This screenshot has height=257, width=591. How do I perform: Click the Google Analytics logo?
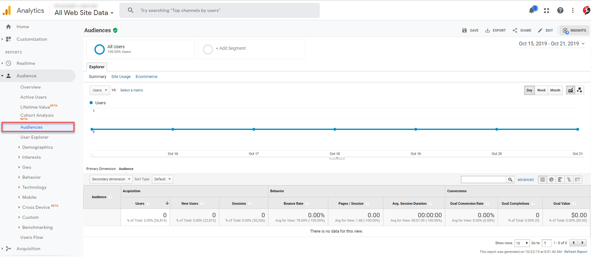[7, 10]
